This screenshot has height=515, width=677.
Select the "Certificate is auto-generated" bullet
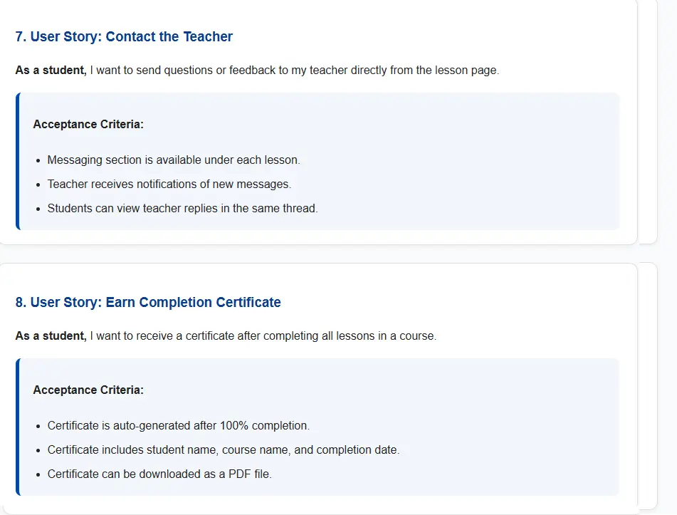point(178,426)
